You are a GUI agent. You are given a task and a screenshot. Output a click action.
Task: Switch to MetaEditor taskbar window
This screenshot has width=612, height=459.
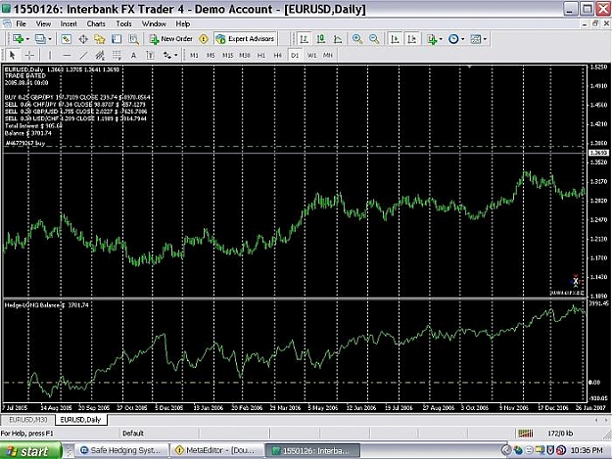point(216,450)
